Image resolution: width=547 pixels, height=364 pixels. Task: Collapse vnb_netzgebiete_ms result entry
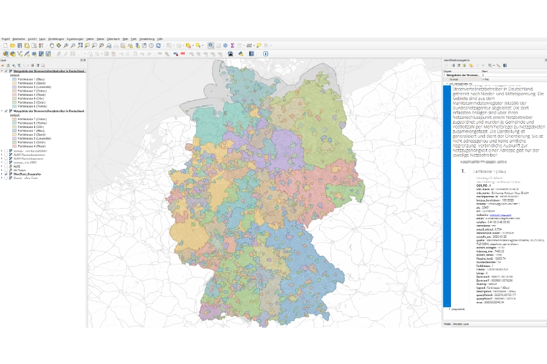click(x=447, y=84)
